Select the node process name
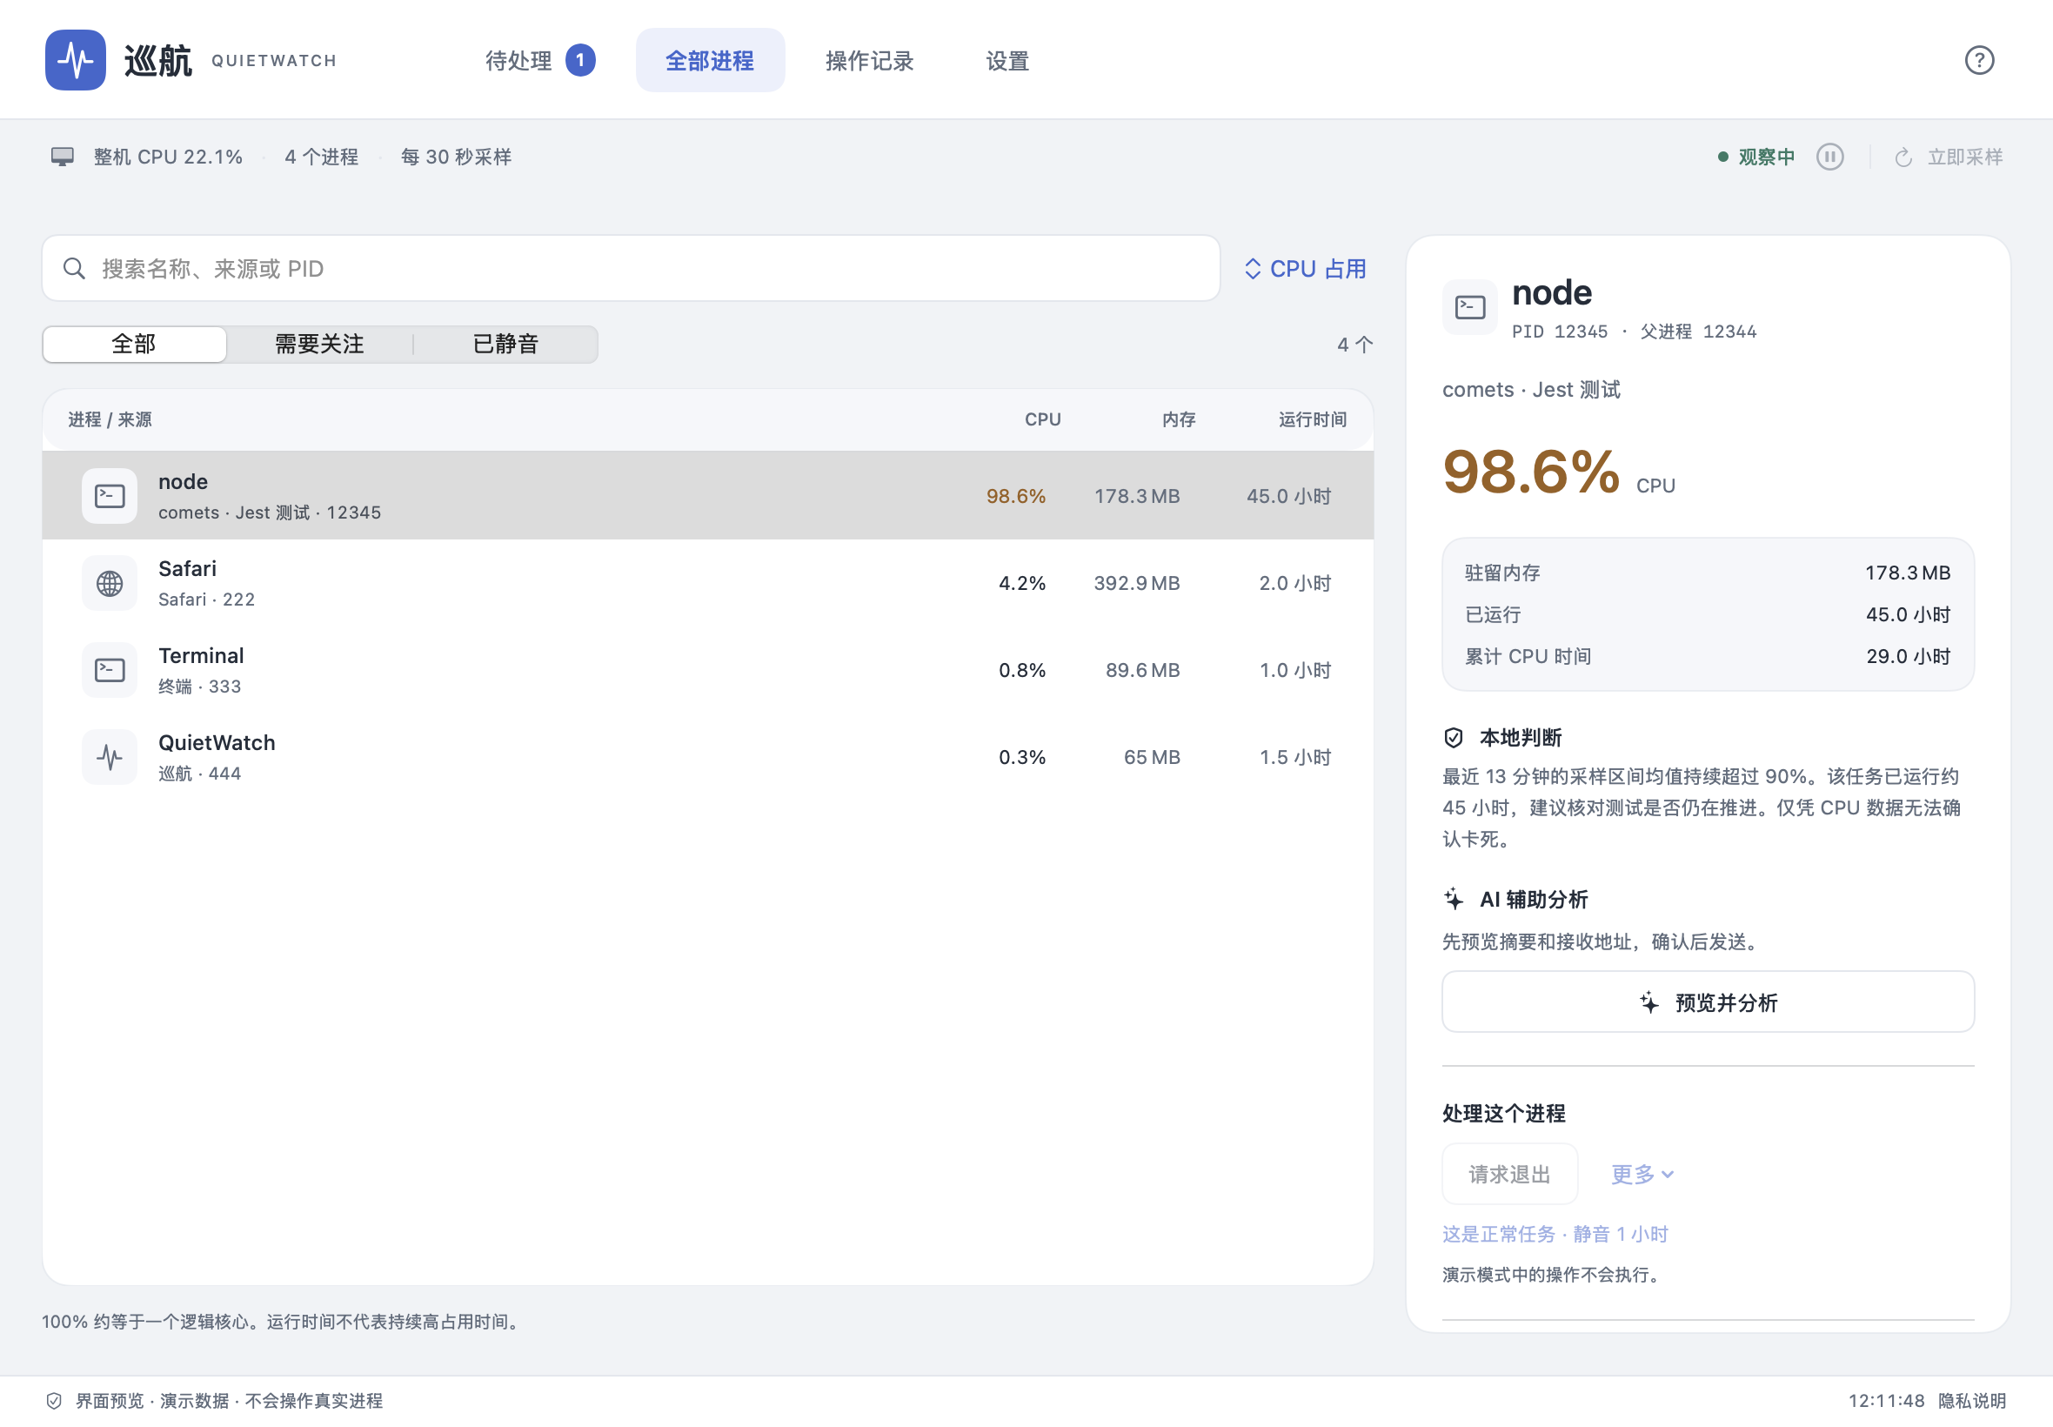 point(184,481)
